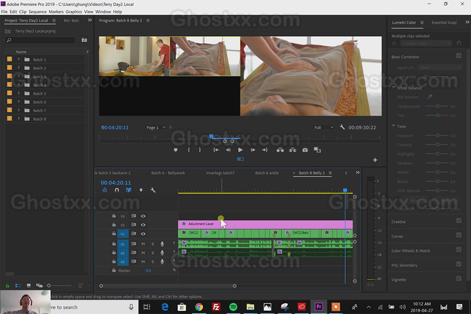The image size is (471, 314).
Task: Click the Go to In point button
Action: pyautogui.click(x=216, y=150)
